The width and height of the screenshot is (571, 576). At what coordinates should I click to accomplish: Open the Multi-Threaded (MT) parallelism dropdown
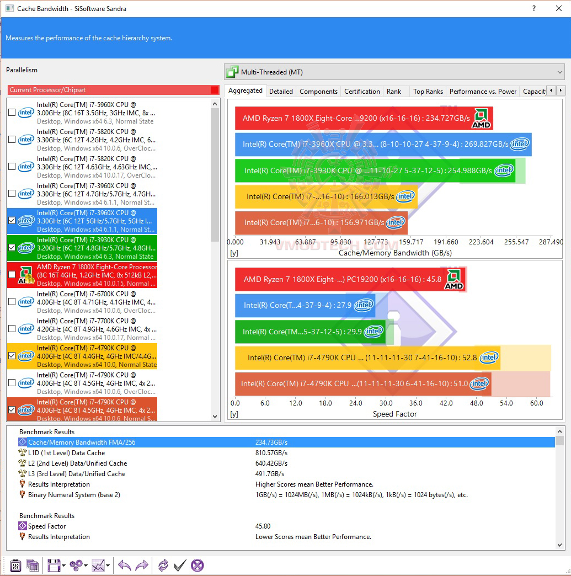[x=394, y=72]
